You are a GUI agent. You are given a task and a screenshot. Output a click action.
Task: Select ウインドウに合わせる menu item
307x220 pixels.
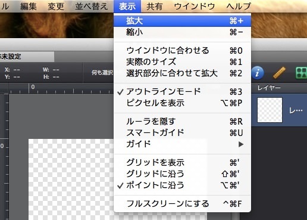tap(182, 51)
